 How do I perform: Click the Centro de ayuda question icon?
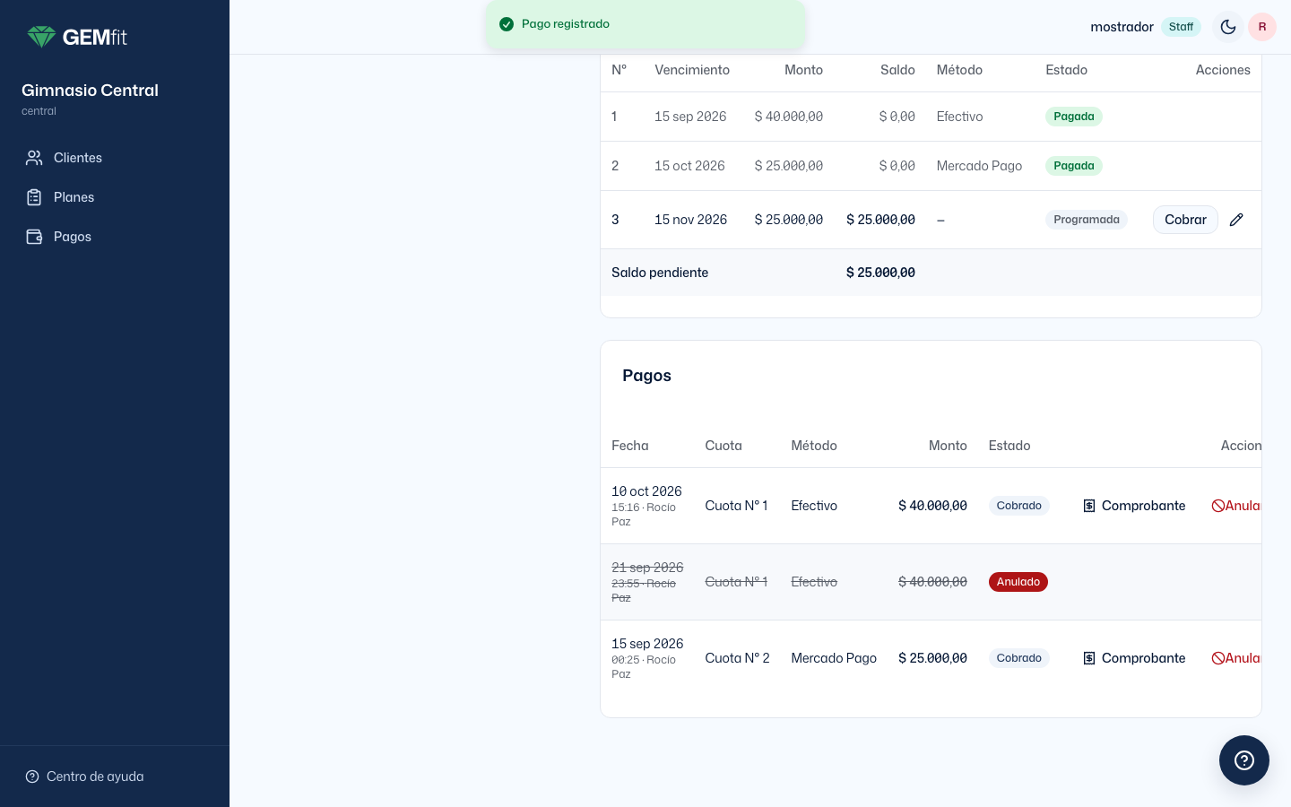tap(32, 777)
